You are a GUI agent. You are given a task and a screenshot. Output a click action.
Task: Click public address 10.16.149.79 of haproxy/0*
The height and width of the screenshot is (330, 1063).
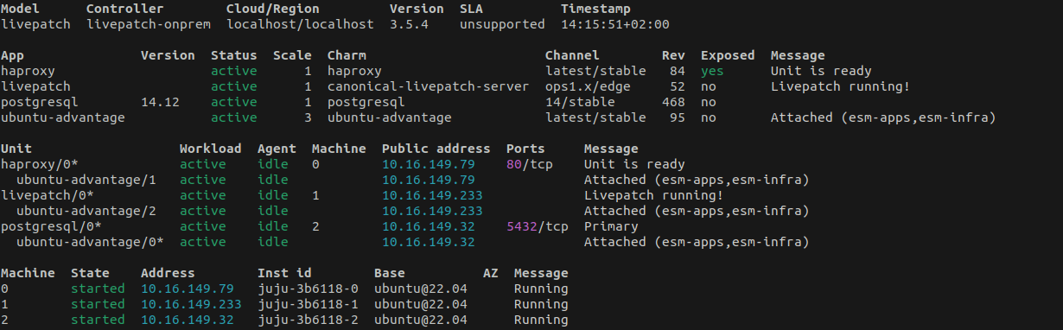(x=428, y=164)
